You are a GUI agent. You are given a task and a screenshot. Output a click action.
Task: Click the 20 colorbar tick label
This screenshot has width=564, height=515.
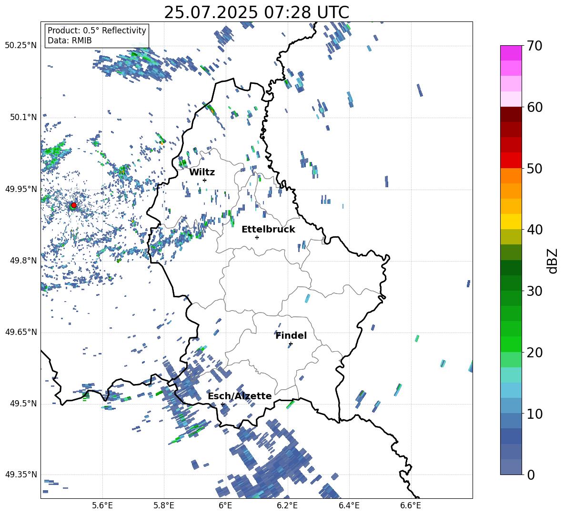[534, 353]
